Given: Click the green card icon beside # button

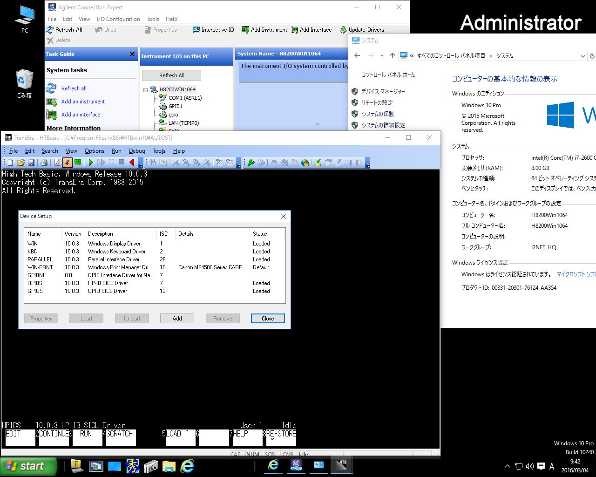Looking at the screenshot, I should [x=78, y=163].
